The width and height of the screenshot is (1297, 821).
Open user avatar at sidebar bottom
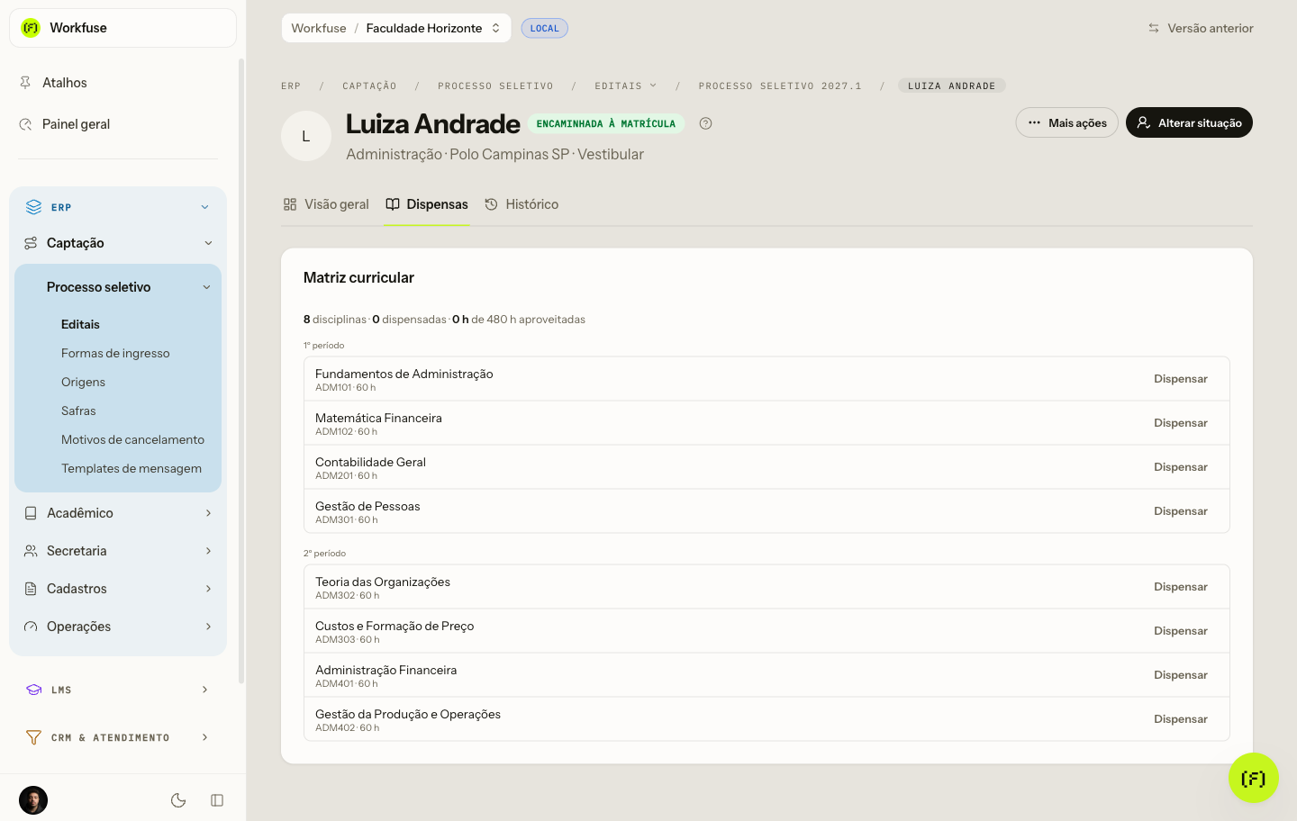33,800
